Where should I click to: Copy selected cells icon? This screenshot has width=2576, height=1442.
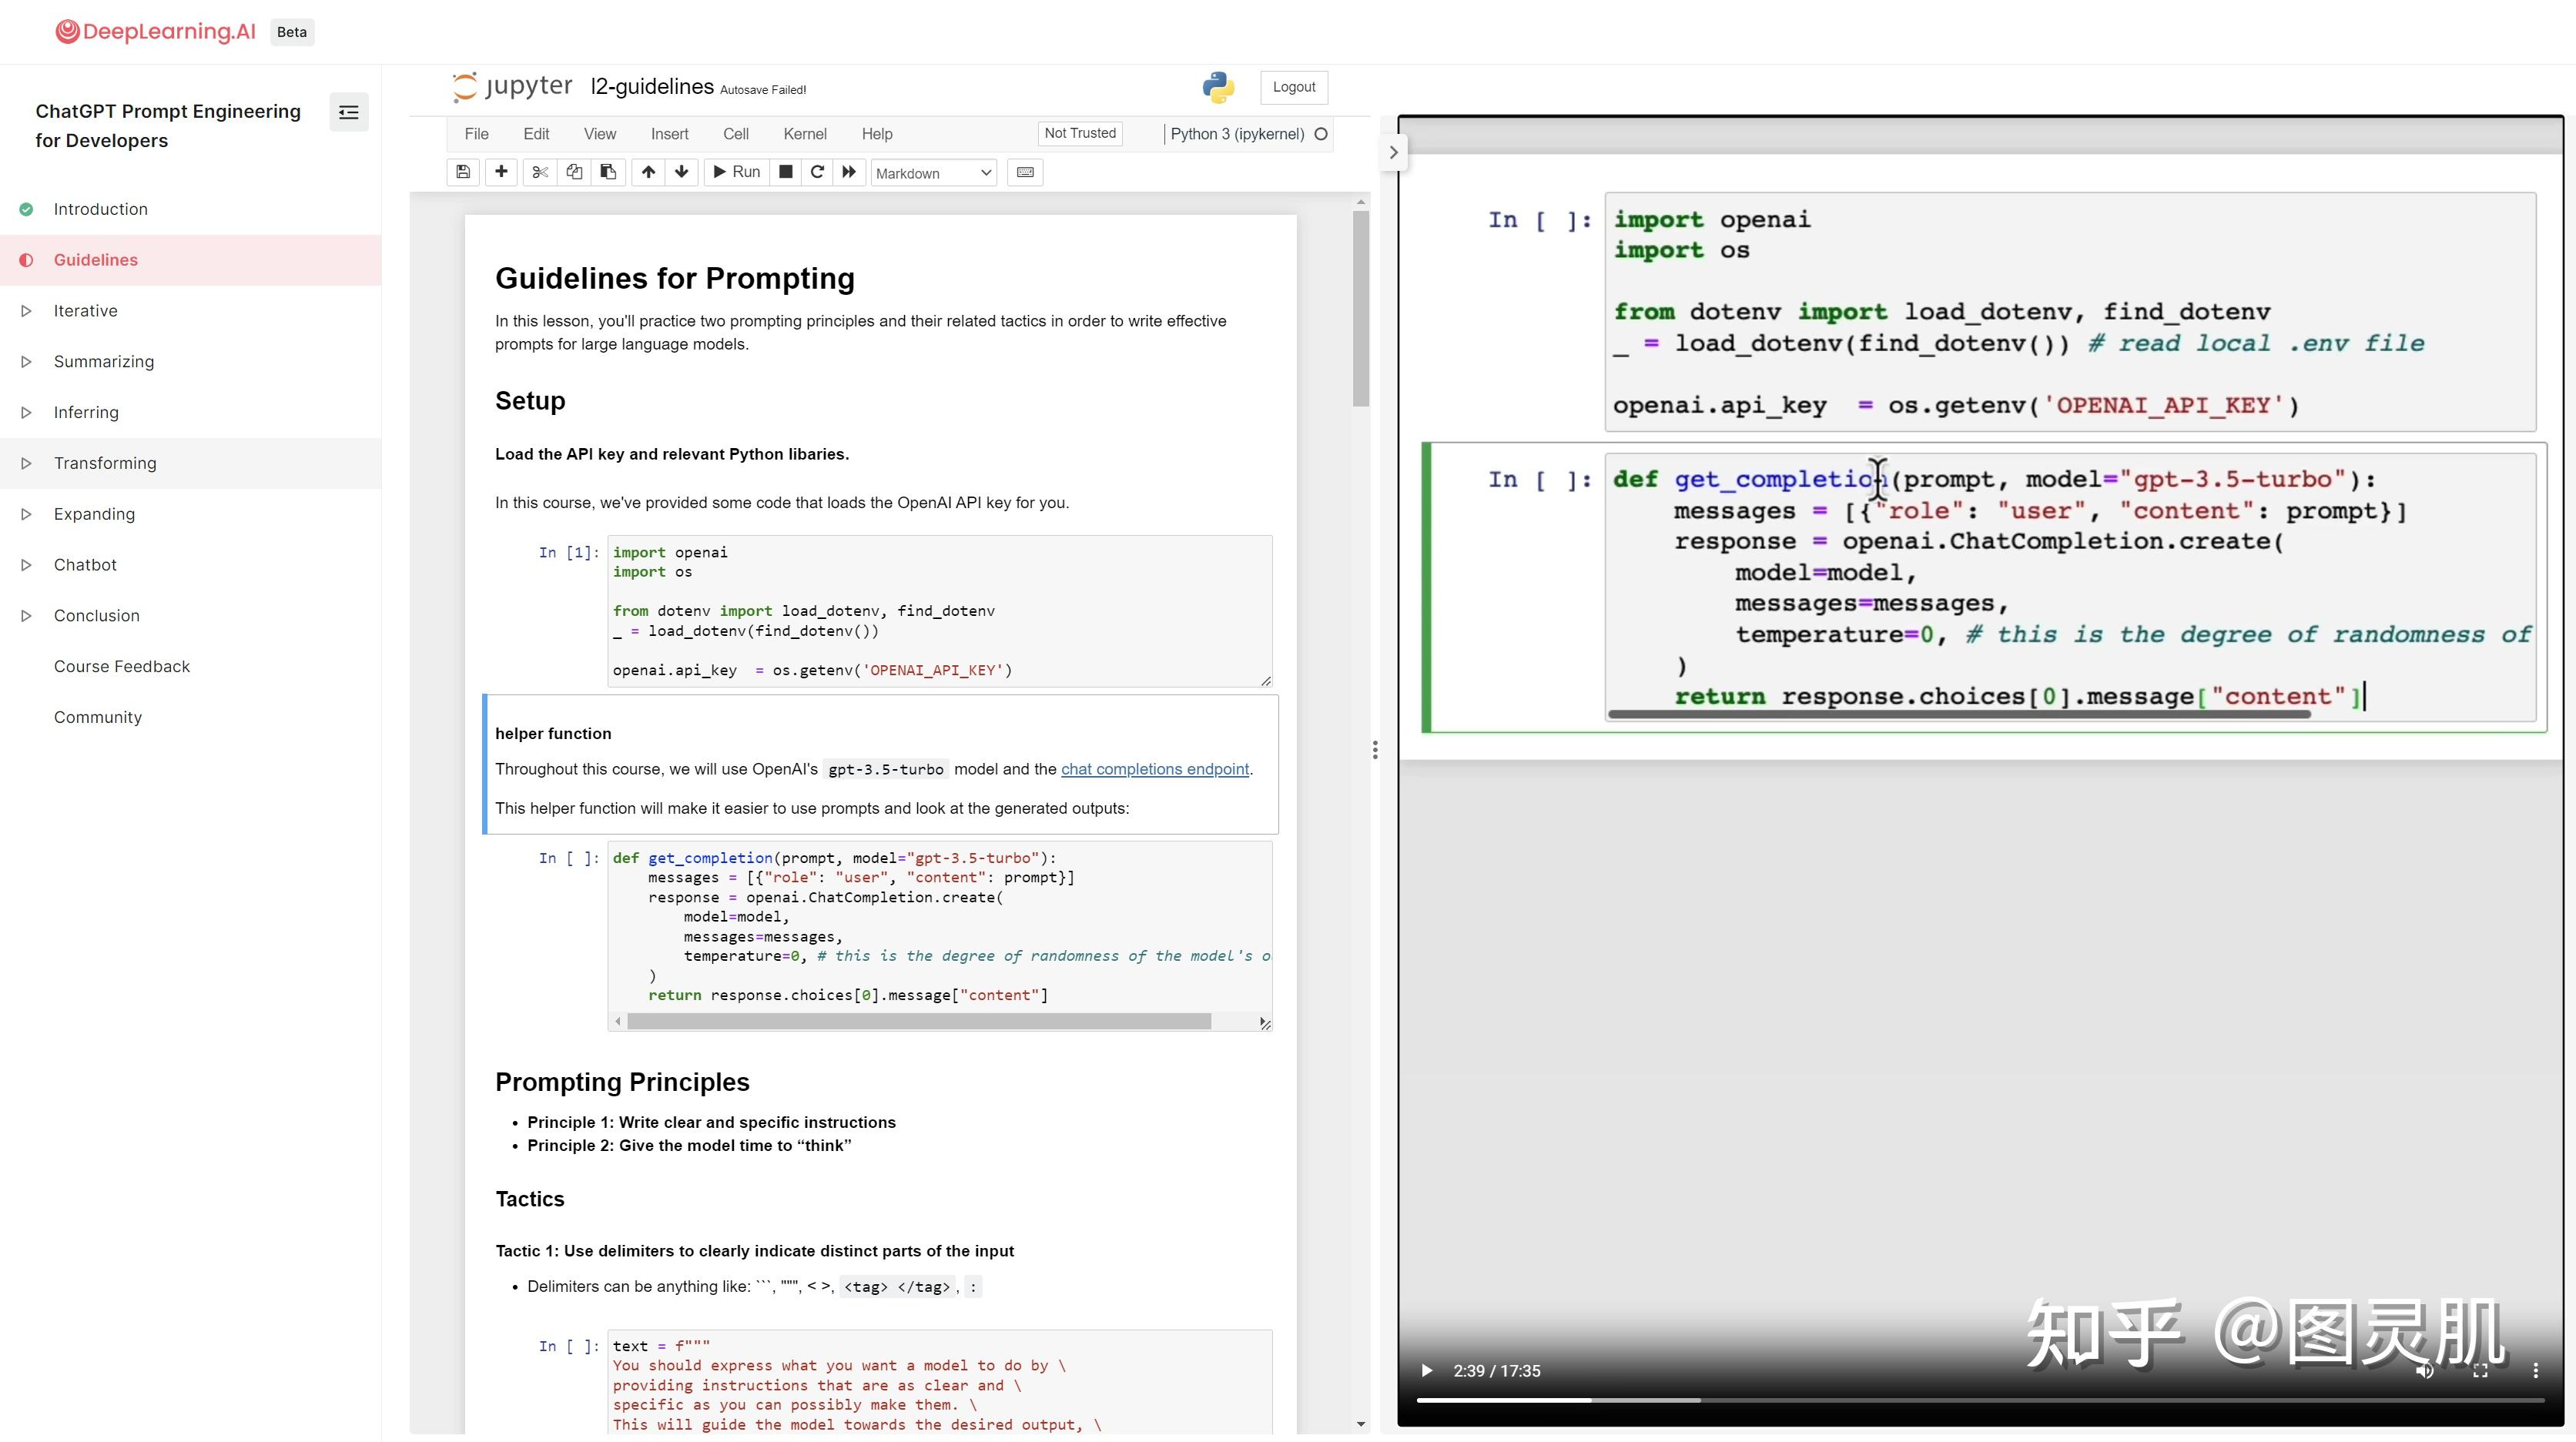coord(574,172)
